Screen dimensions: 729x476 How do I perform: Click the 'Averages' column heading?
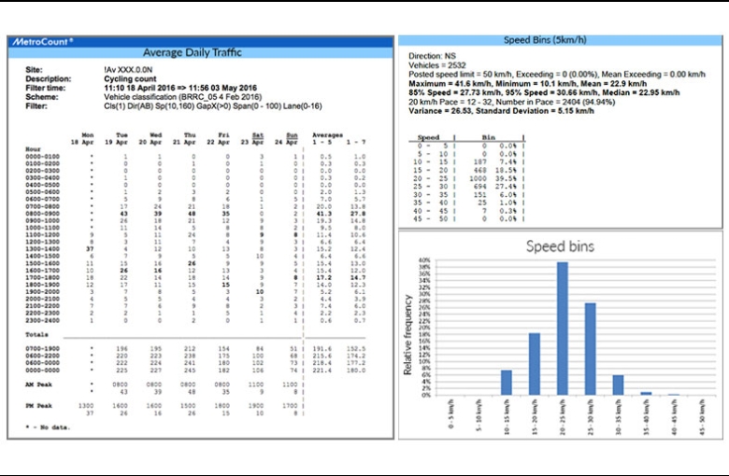(327, 135)
